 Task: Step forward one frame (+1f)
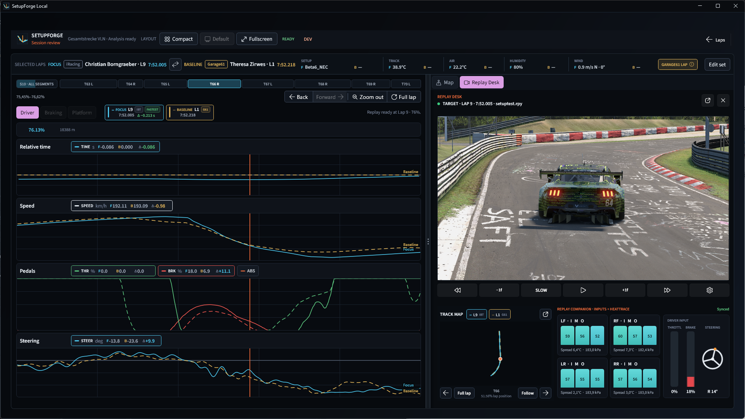click(x=625, y=290)
